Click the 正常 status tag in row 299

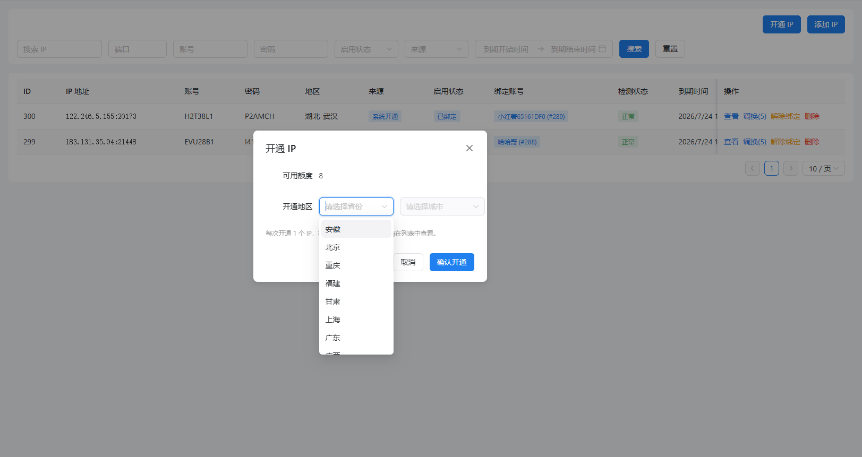(628, 142)
